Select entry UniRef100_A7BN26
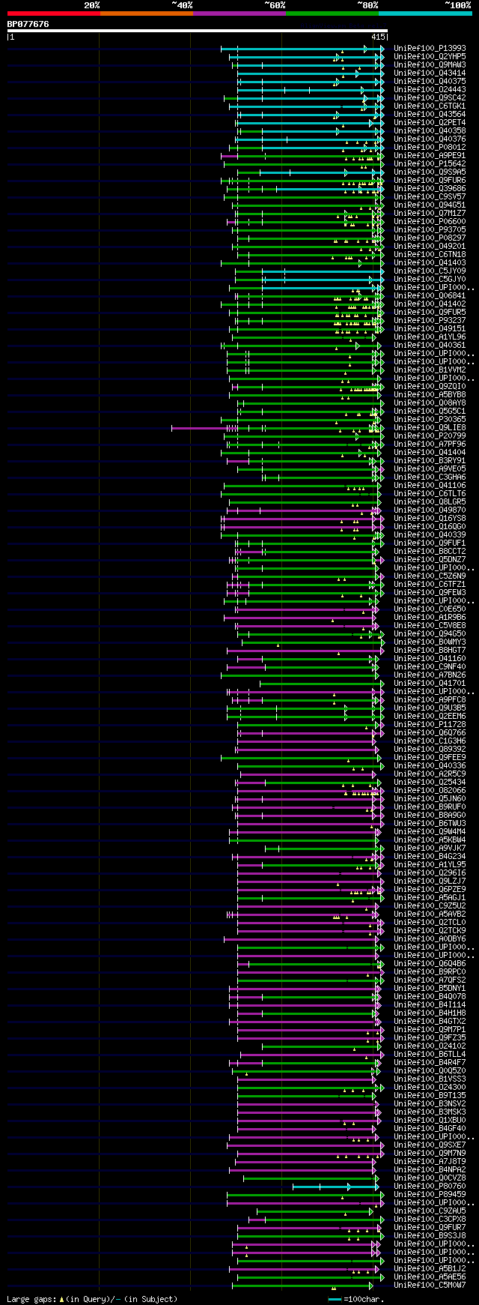Image resolution: width=479 pixels, height=1305 pixels. [x=430, y=675]
